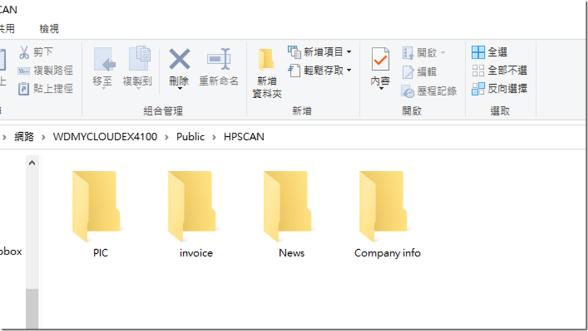588x331 pixels.
Task: Open the View (檢視) ribbon tab
Action: click(x=49, y=29)
